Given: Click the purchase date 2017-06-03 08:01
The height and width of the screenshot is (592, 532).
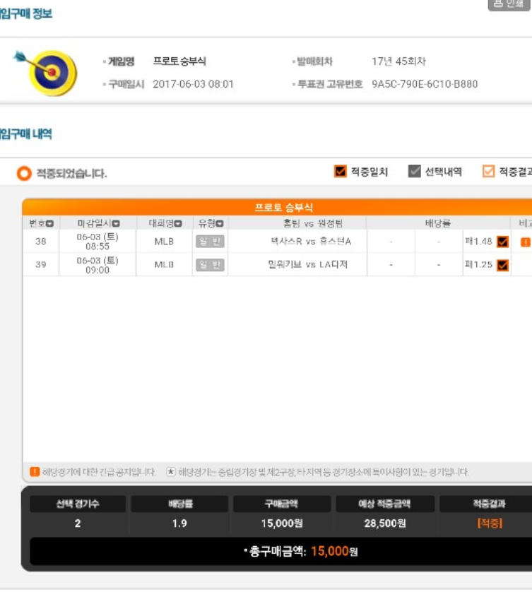Looking at the screenshot, I should (194, 84).
